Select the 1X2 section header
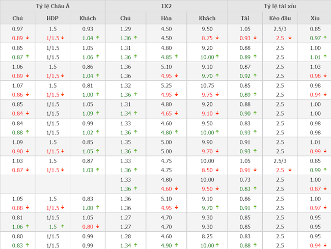 (166, 6)
